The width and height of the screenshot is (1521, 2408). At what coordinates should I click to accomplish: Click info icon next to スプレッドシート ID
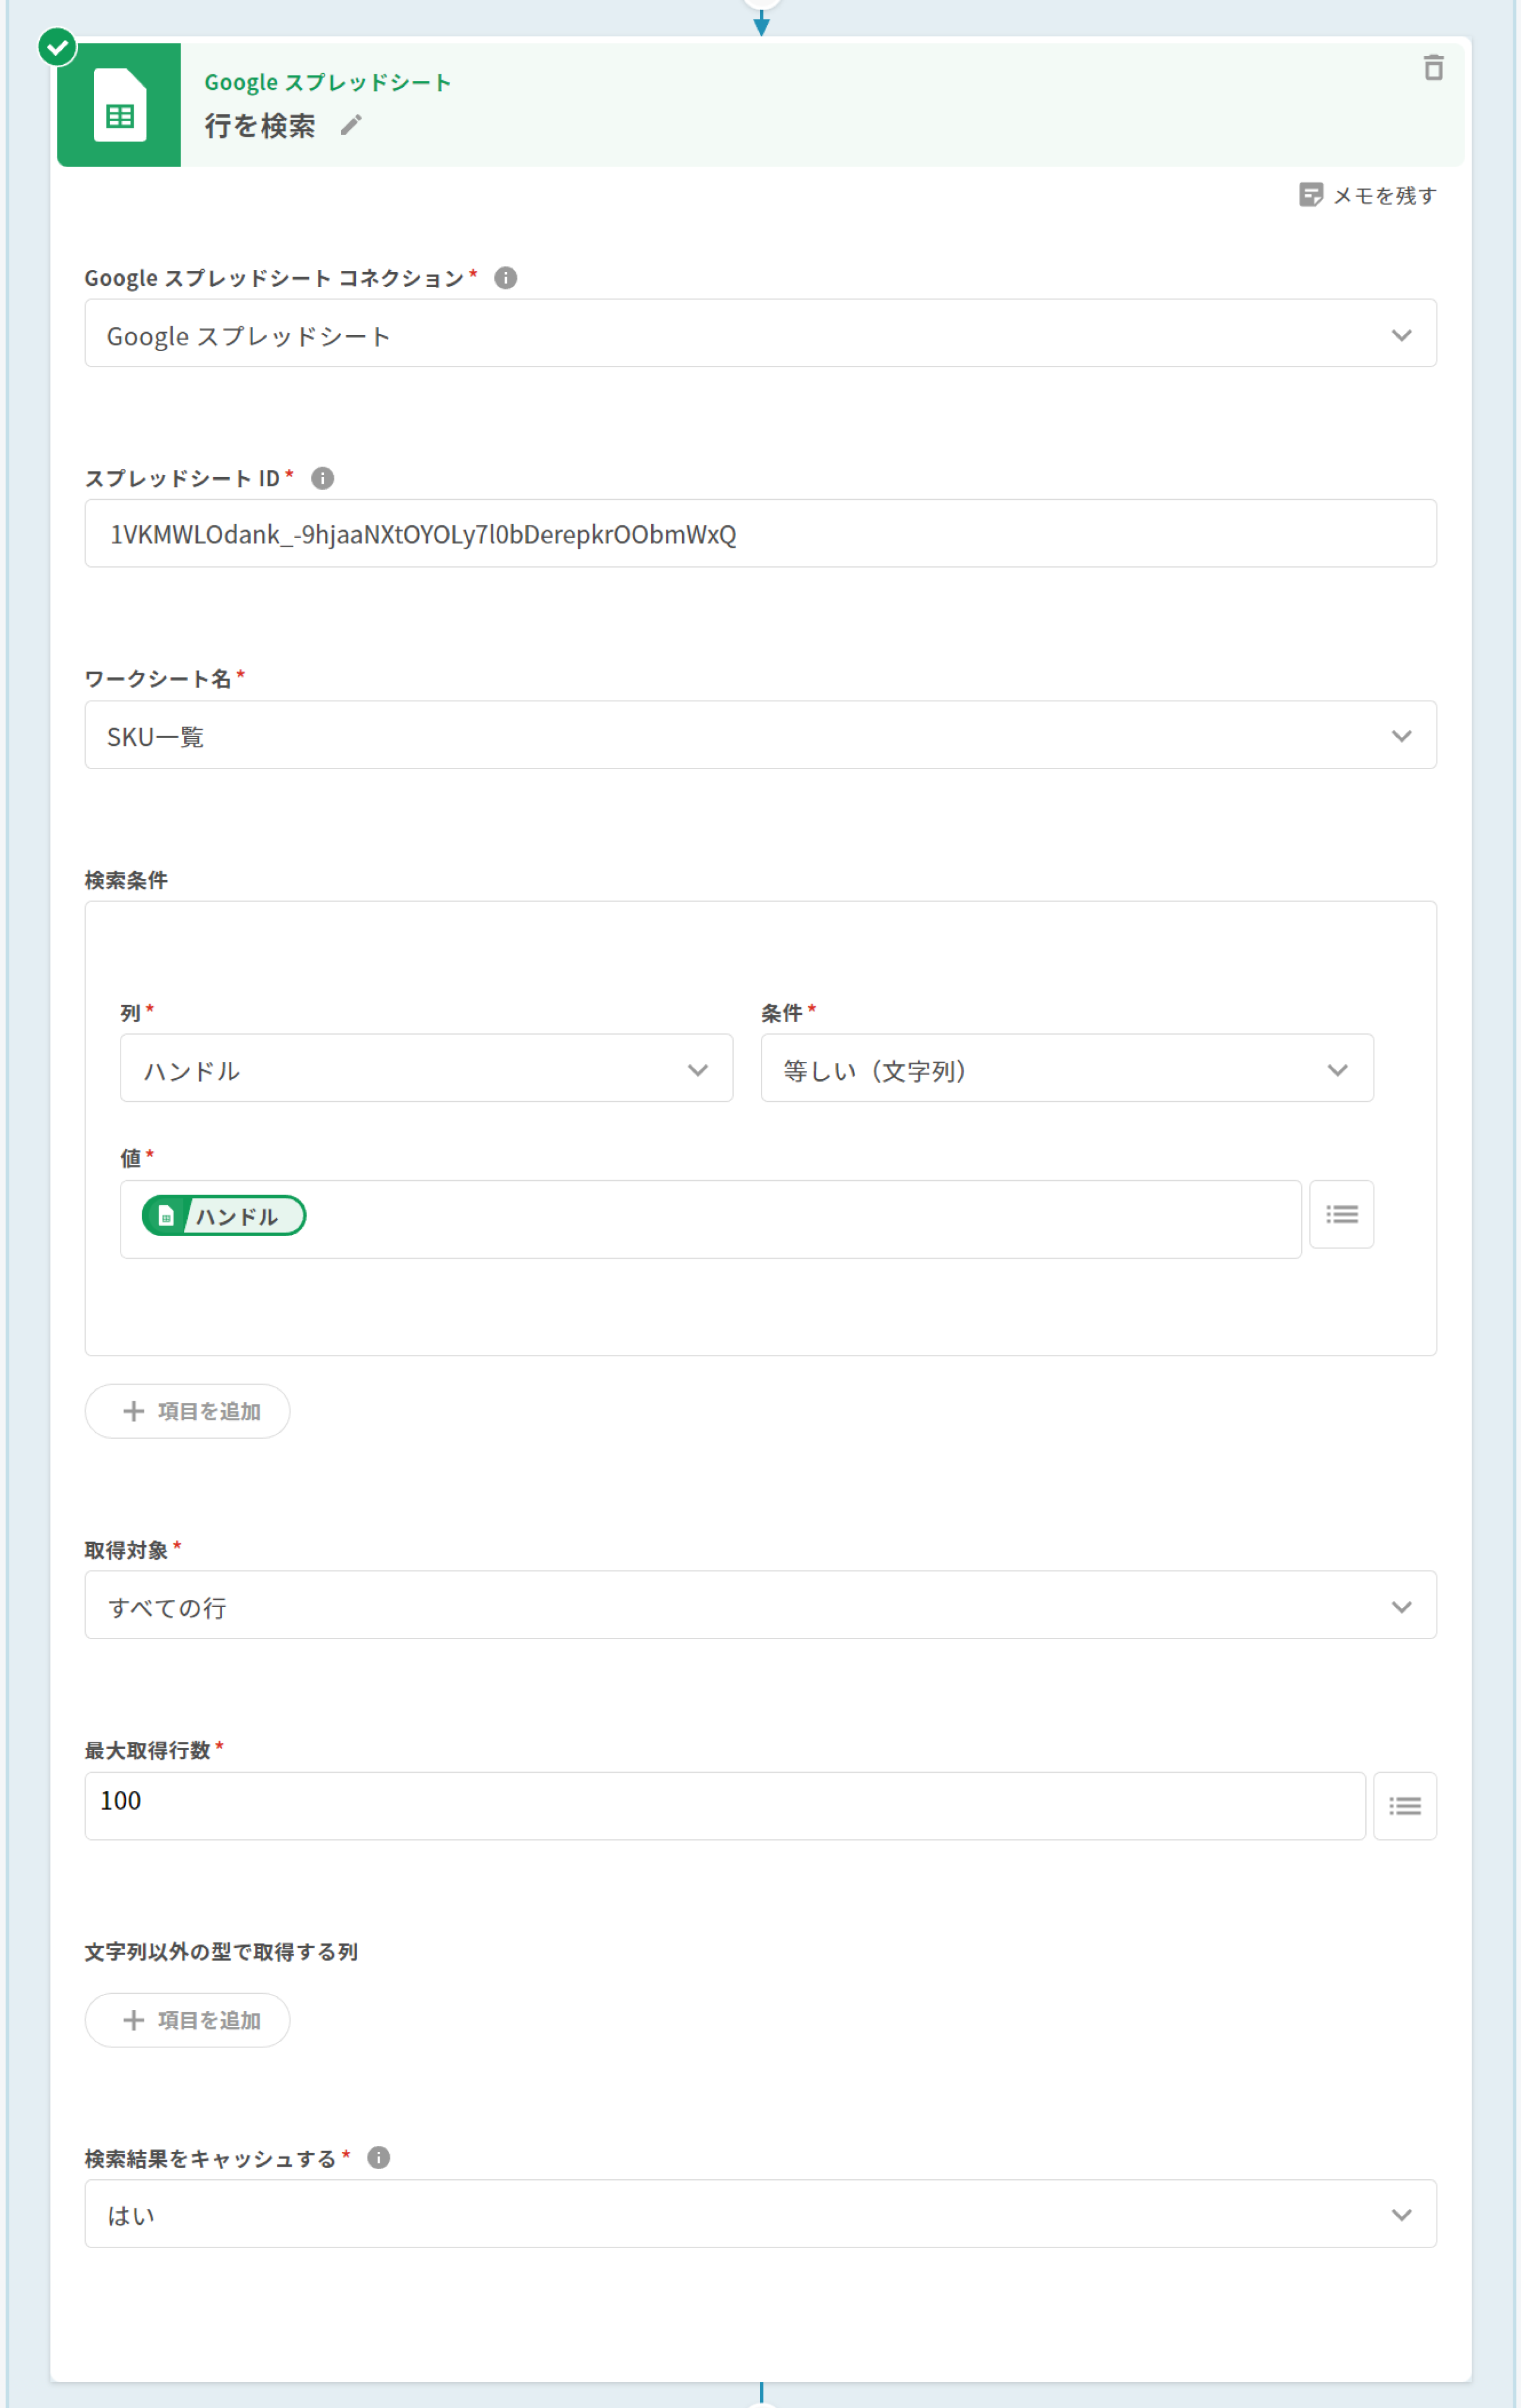pos(322,478)
